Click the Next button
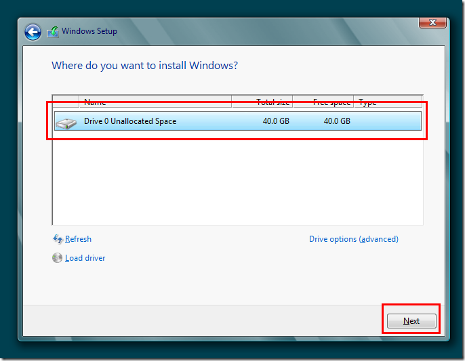This screenshot has width=465, height=361. 411,321
